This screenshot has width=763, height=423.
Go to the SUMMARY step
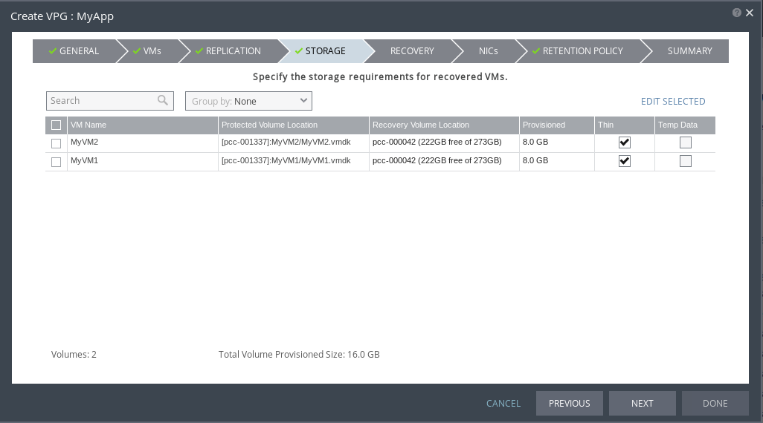tap(689, 51)
